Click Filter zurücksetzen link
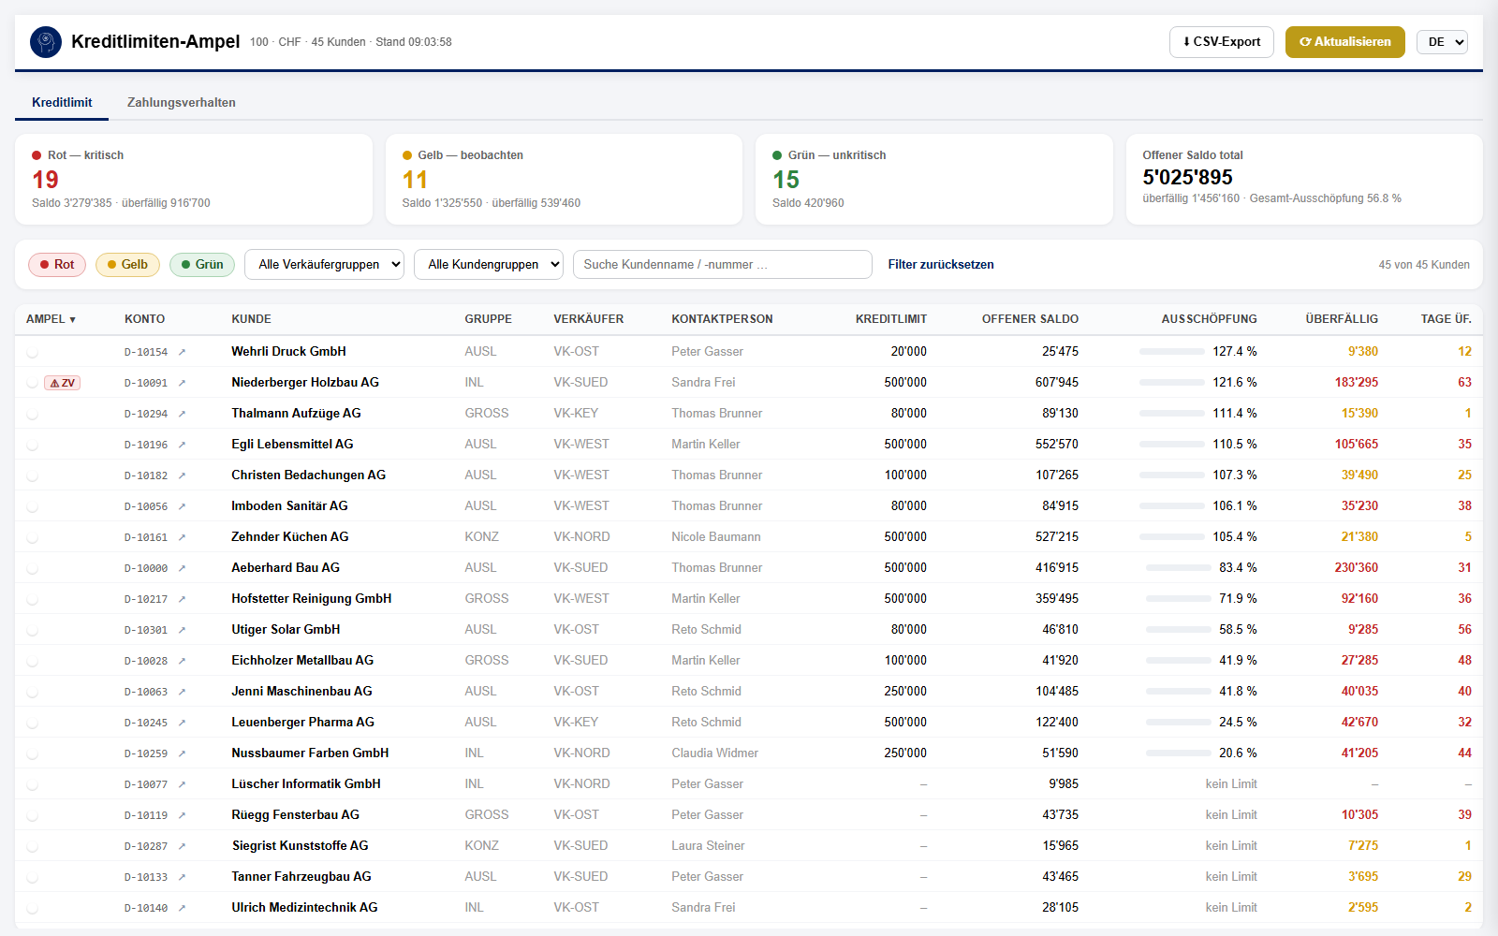Screen dimensions: 1498x936 [941, 265]
